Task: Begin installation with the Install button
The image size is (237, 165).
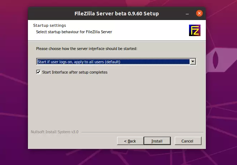Action: tap(157, 141)
